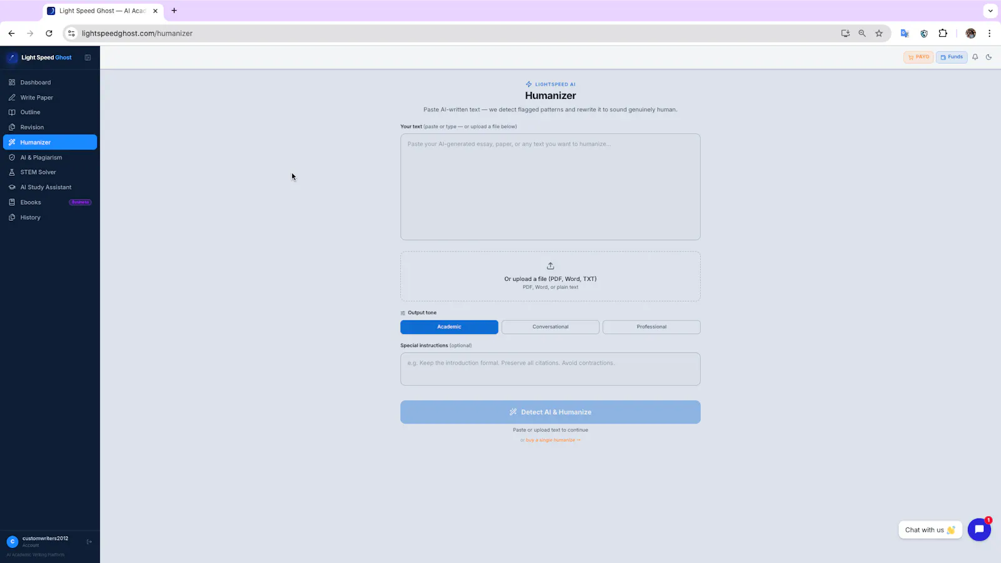
Task: Click the browser address bar URL
Action: click(x=137, y=33)
